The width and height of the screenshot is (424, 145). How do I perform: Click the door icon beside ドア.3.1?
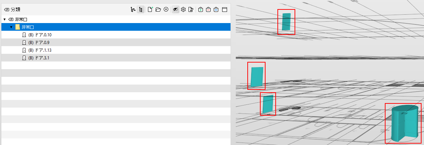coord(24,58)
